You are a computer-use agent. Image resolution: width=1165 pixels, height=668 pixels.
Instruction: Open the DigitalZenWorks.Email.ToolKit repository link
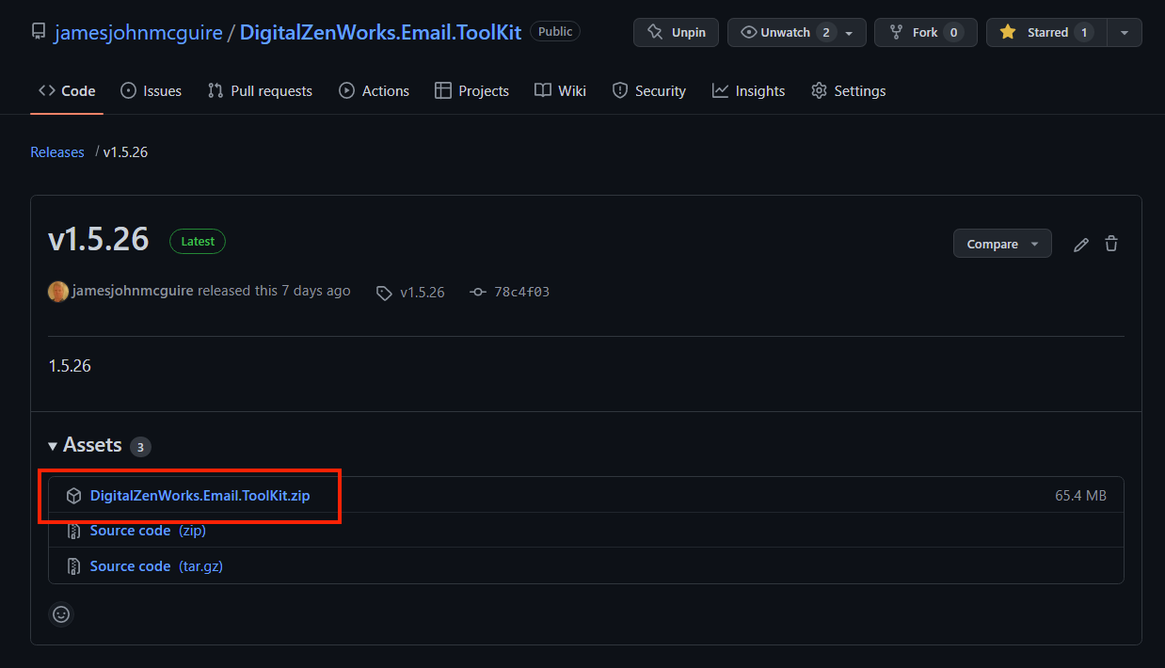pos(380,32)
